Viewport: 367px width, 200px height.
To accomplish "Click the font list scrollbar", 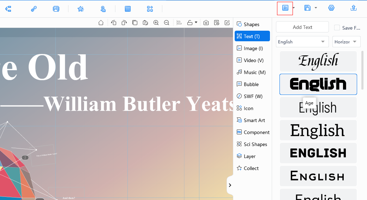I will (362, 70).
